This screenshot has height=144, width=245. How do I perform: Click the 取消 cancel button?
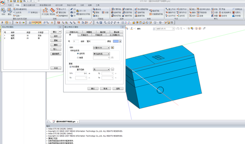[x=106, y=89]
